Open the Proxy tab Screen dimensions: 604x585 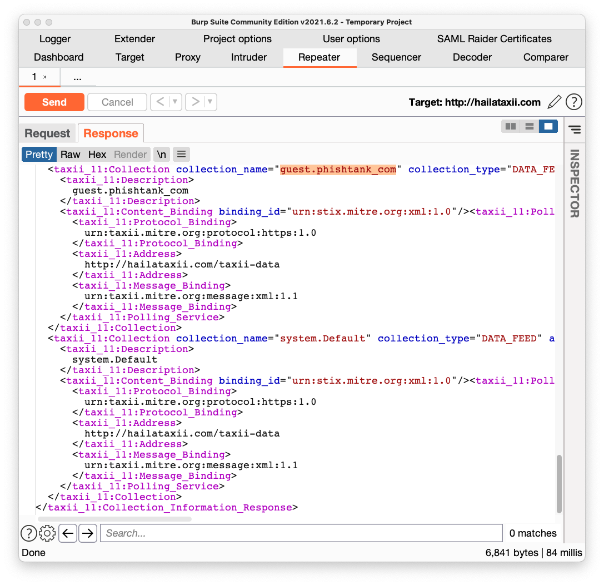click(x=188, y=57)
